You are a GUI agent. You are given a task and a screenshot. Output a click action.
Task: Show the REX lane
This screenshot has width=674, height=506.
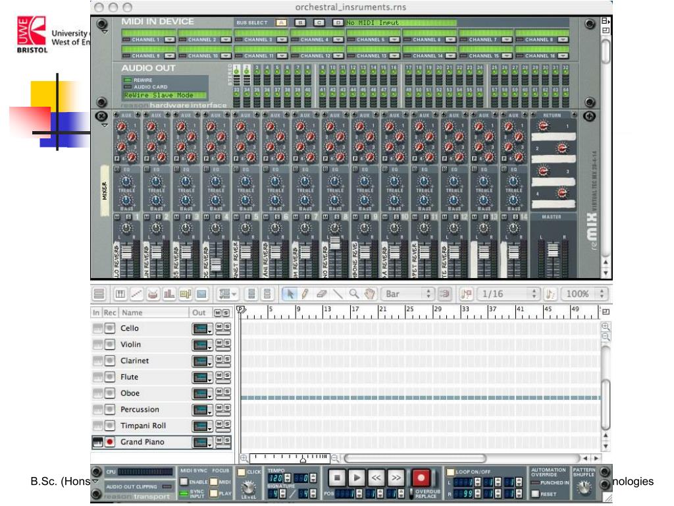point(137,294)
